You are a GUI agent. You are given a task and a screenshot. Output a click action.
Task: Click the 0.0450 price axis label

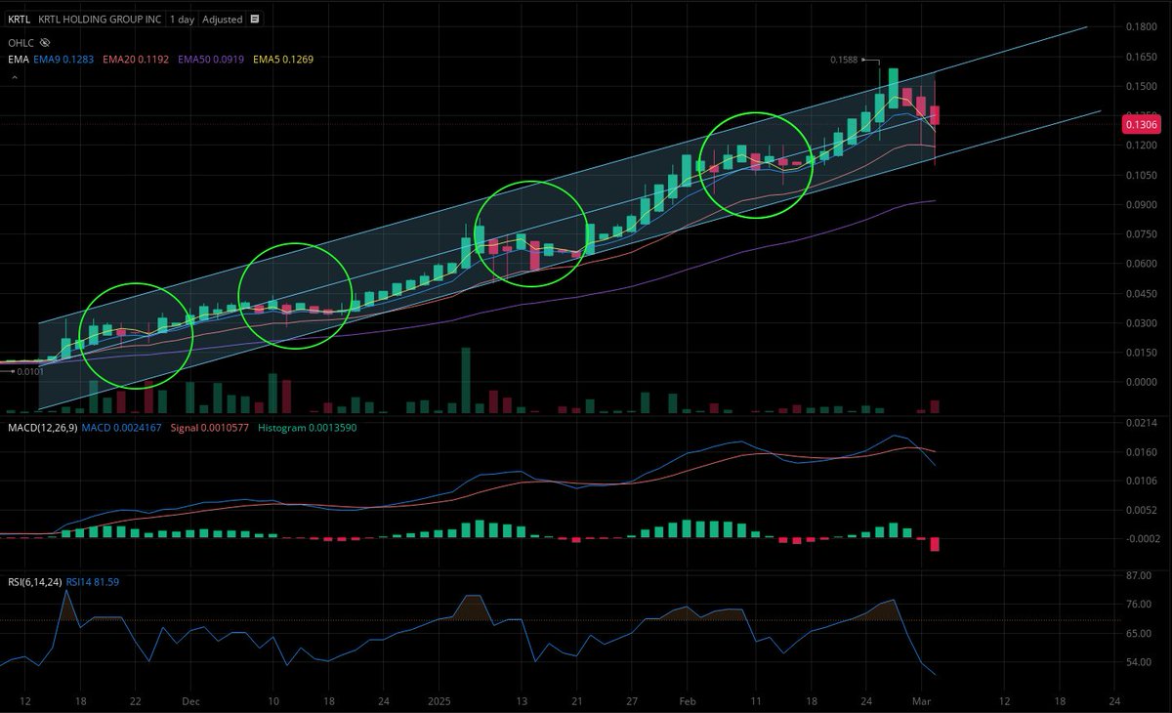pyautogui.click(x=1142, y=293)
